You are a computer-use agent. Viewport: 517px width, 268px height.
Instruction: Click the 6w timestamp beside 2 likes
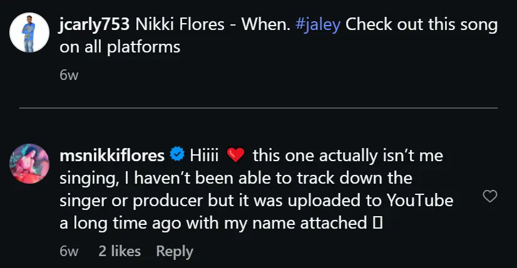pos(69,252)
